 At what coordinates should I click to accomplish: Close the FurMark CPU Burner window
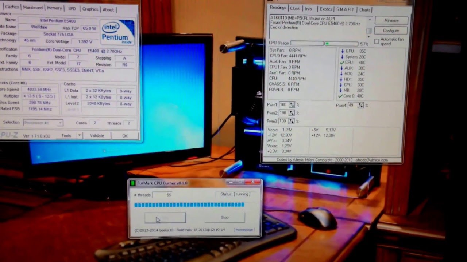pyautogui.click(x=253, y=182)
